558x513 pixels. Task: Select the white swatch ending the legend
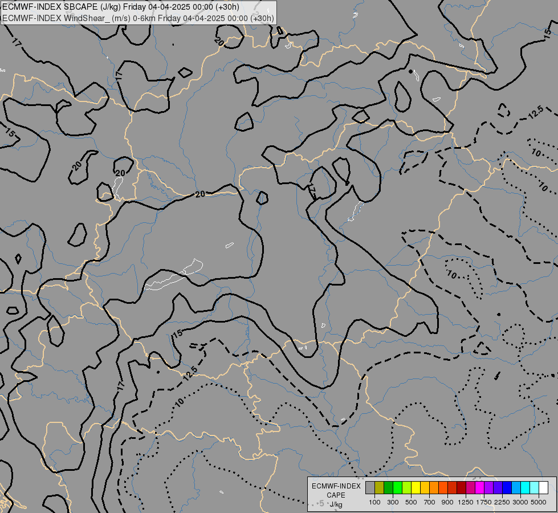click(543, 488)
